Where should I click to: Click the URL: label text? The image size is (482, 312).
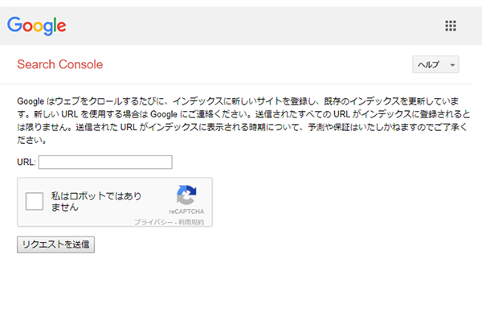(27, 162)
